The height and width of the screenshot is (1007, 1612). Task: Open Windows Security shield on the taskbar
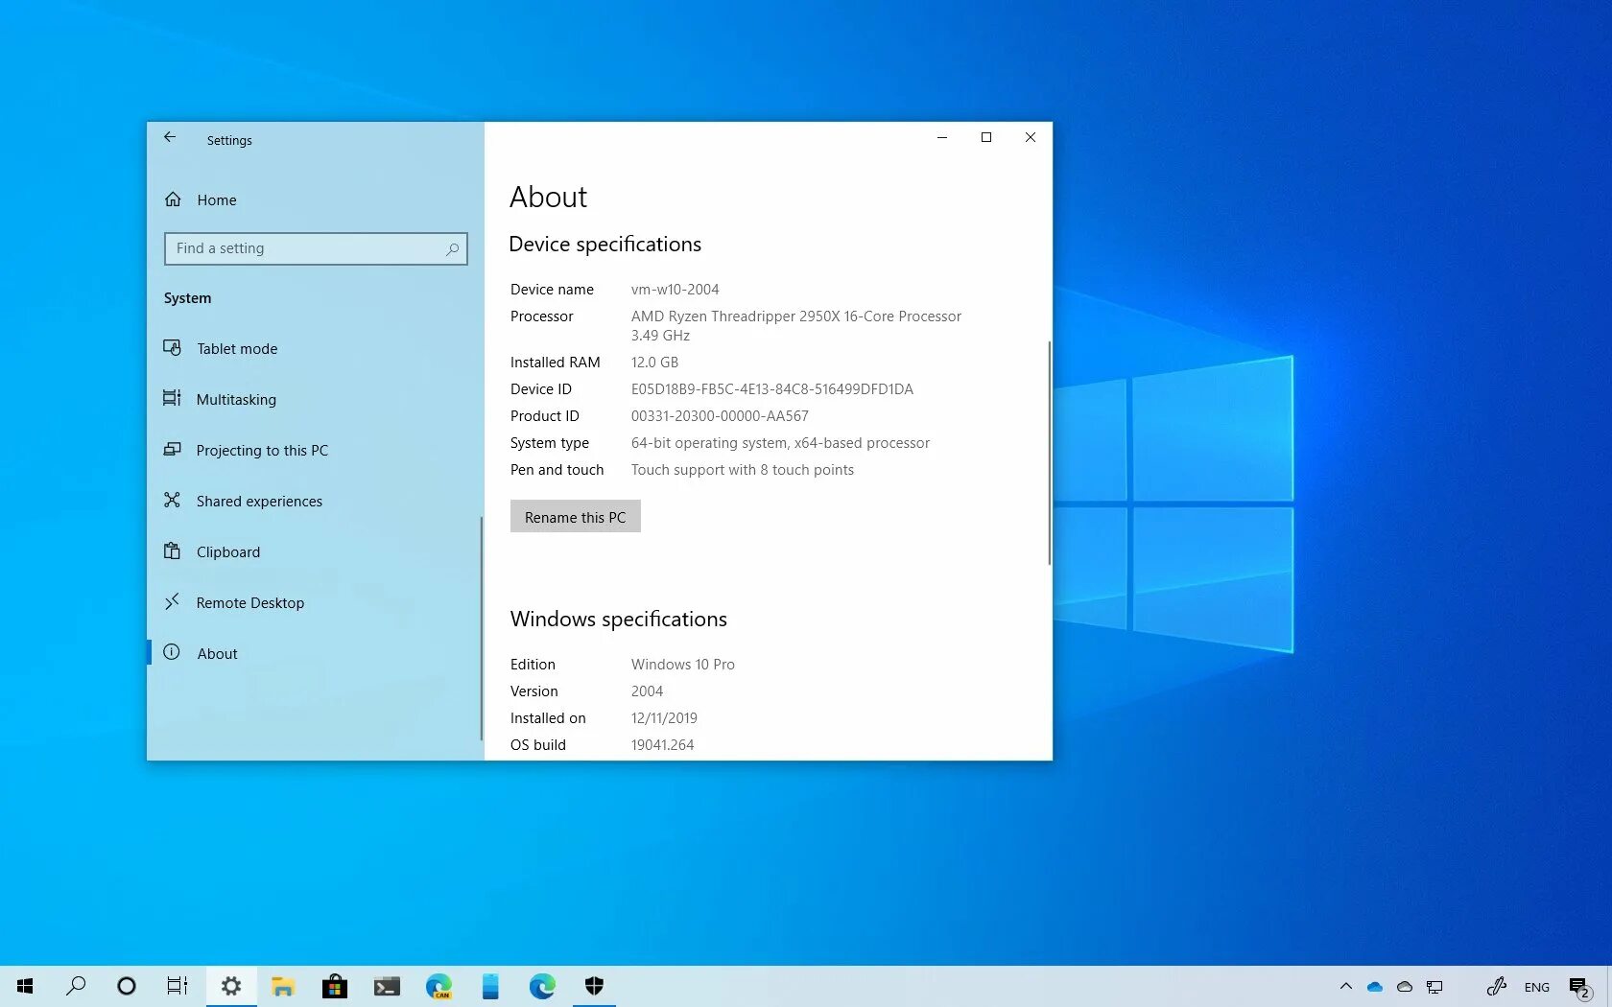pos(594,986)
